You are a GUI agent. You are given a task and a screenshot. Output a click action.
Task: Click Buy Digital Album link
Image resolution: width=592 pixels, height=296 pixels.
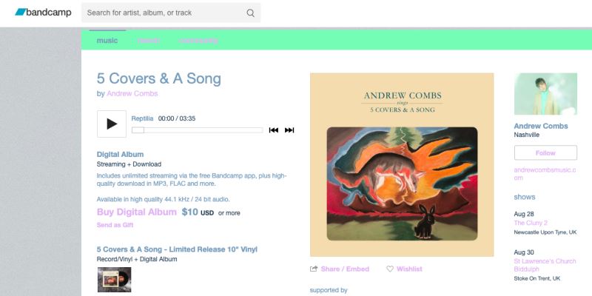137,212
